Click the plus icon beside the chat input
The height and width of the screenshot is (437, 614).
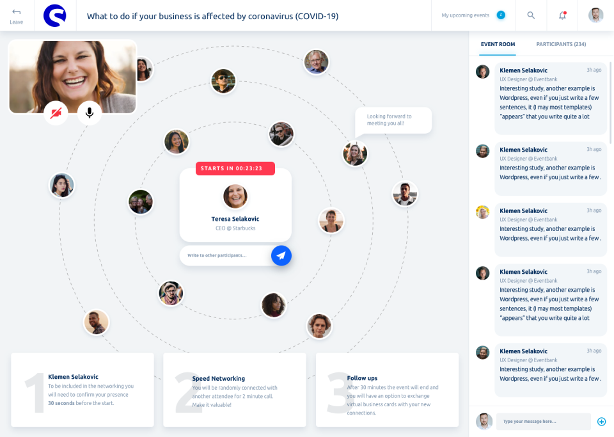click(x=601, y=422)
